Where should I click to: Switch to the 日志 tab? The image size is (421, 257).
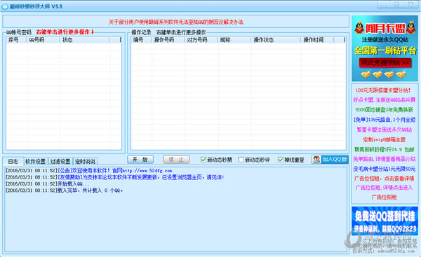(13, 161)
